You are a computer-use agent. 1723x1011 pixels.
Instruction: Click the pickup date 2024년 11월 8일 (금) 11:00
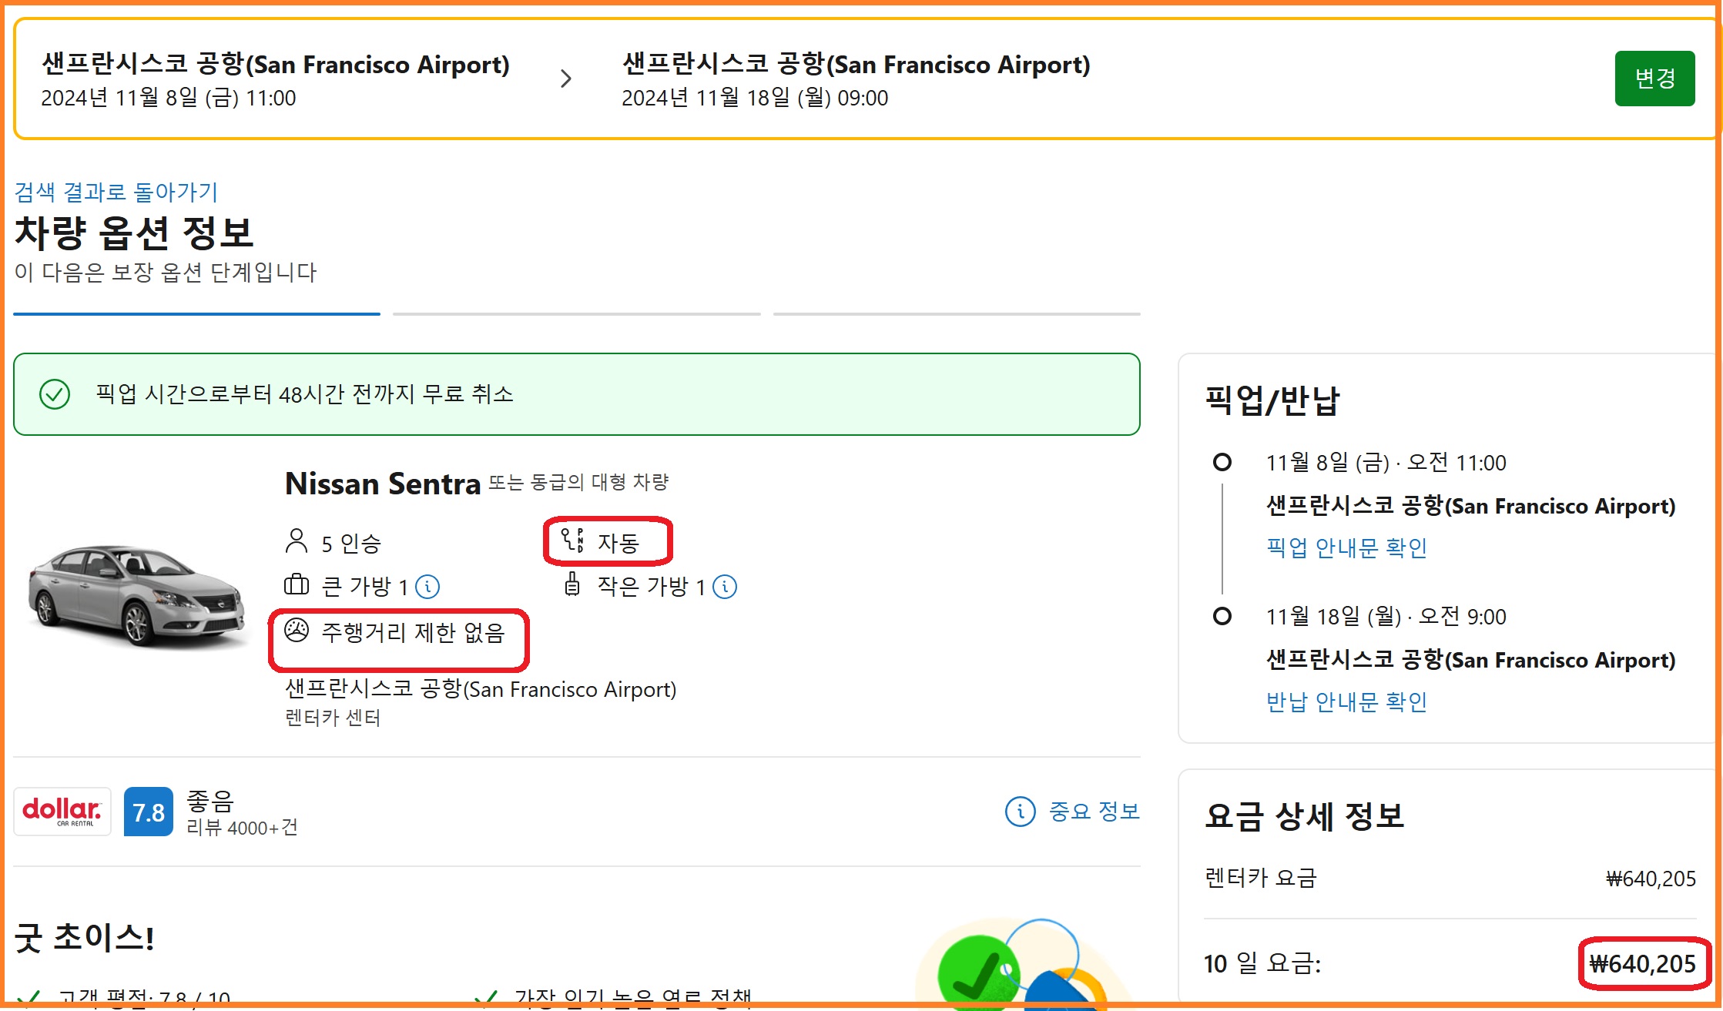point(169,98)
